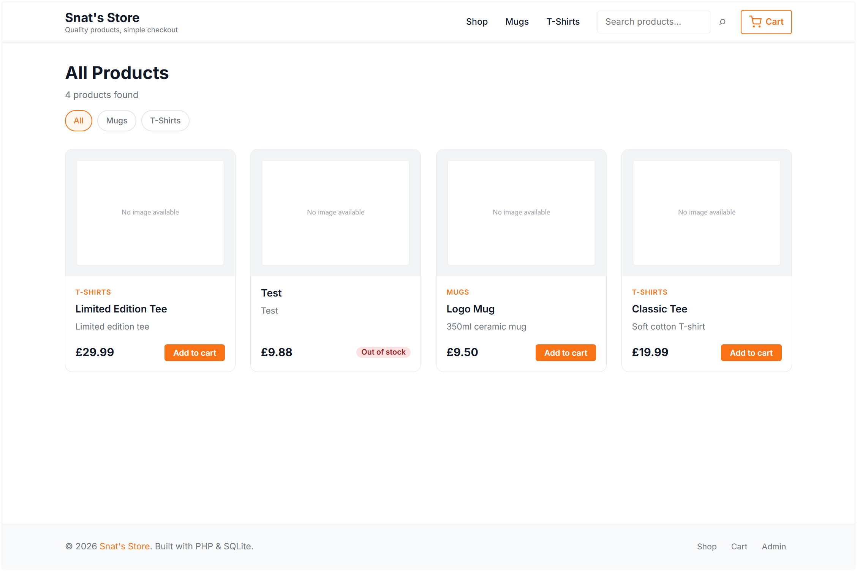Open the Admin link in the footer
Screen dimensions: 857x571
coord(774,546)
